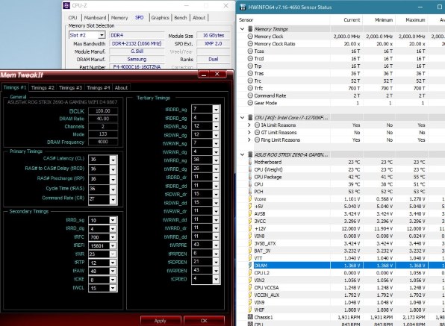Screen dimensions: 445x326
Task: Click the Ring Limit Reasons status icon
Action: click(x=257, y=140)
